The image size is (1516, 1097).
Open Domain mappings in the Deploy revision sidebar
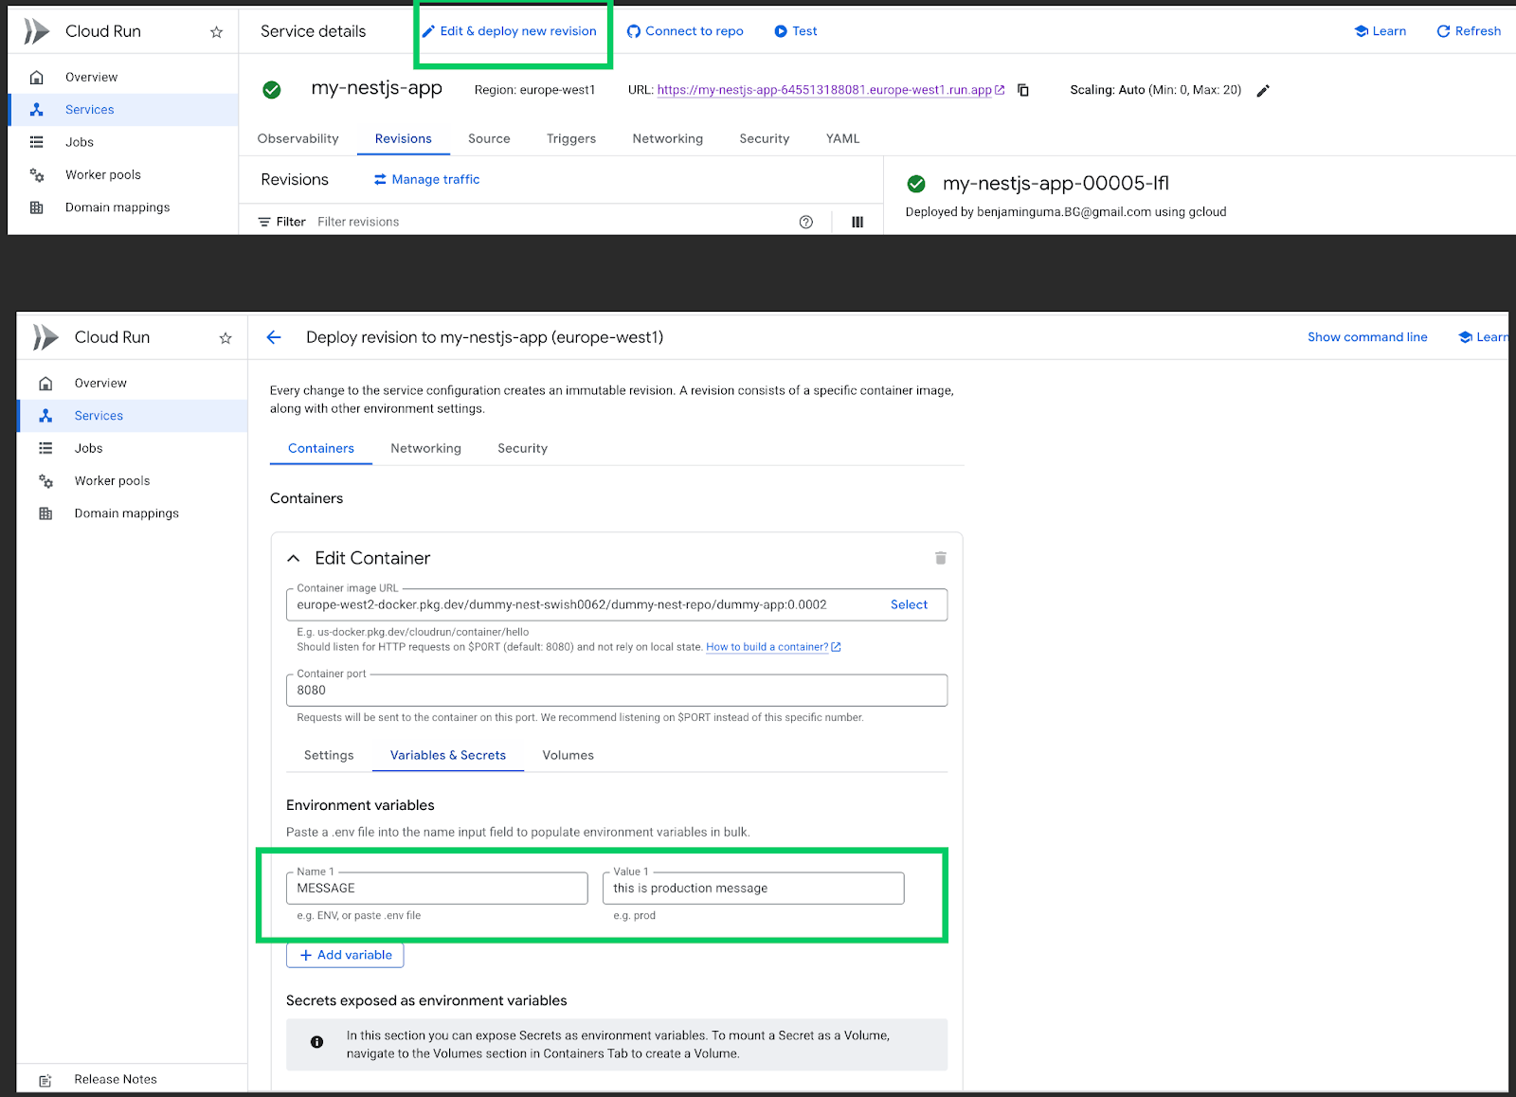(x=127, y=513)
